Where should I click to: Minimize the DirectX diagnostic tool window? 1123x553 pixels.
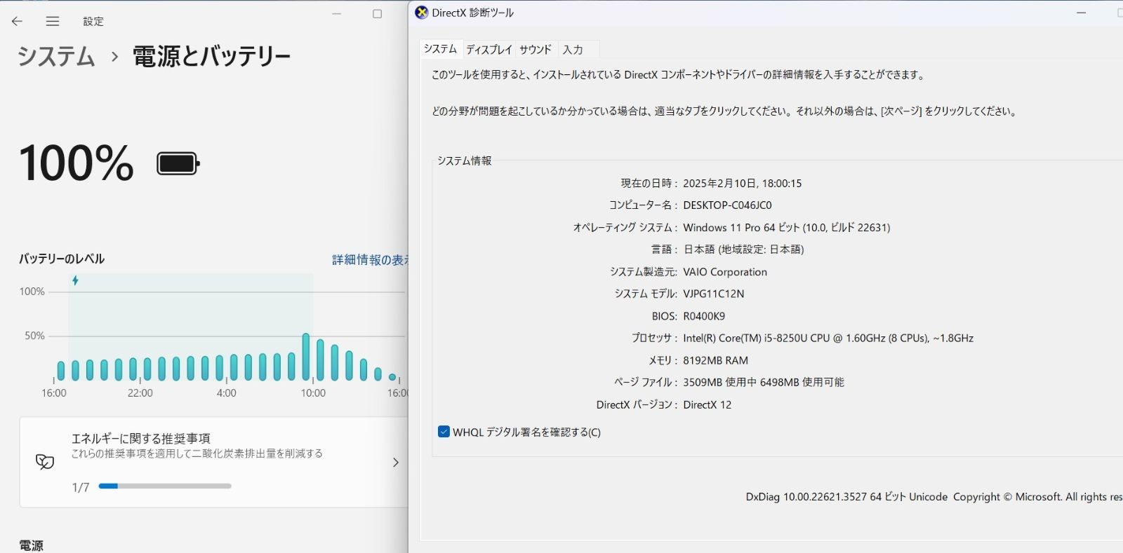(x=1082, y=13)
